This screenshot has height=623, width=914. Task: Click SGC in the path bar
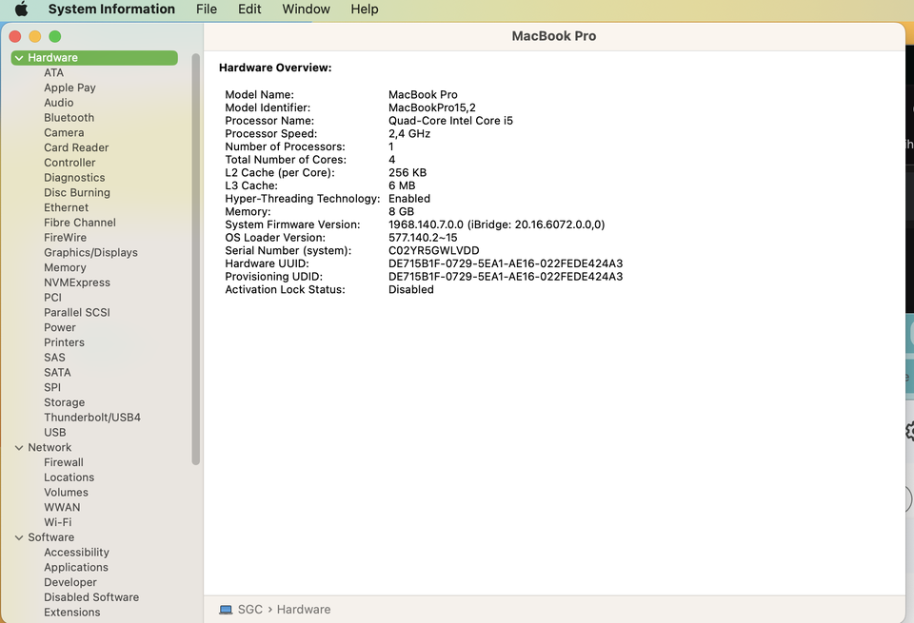[250, 610]
